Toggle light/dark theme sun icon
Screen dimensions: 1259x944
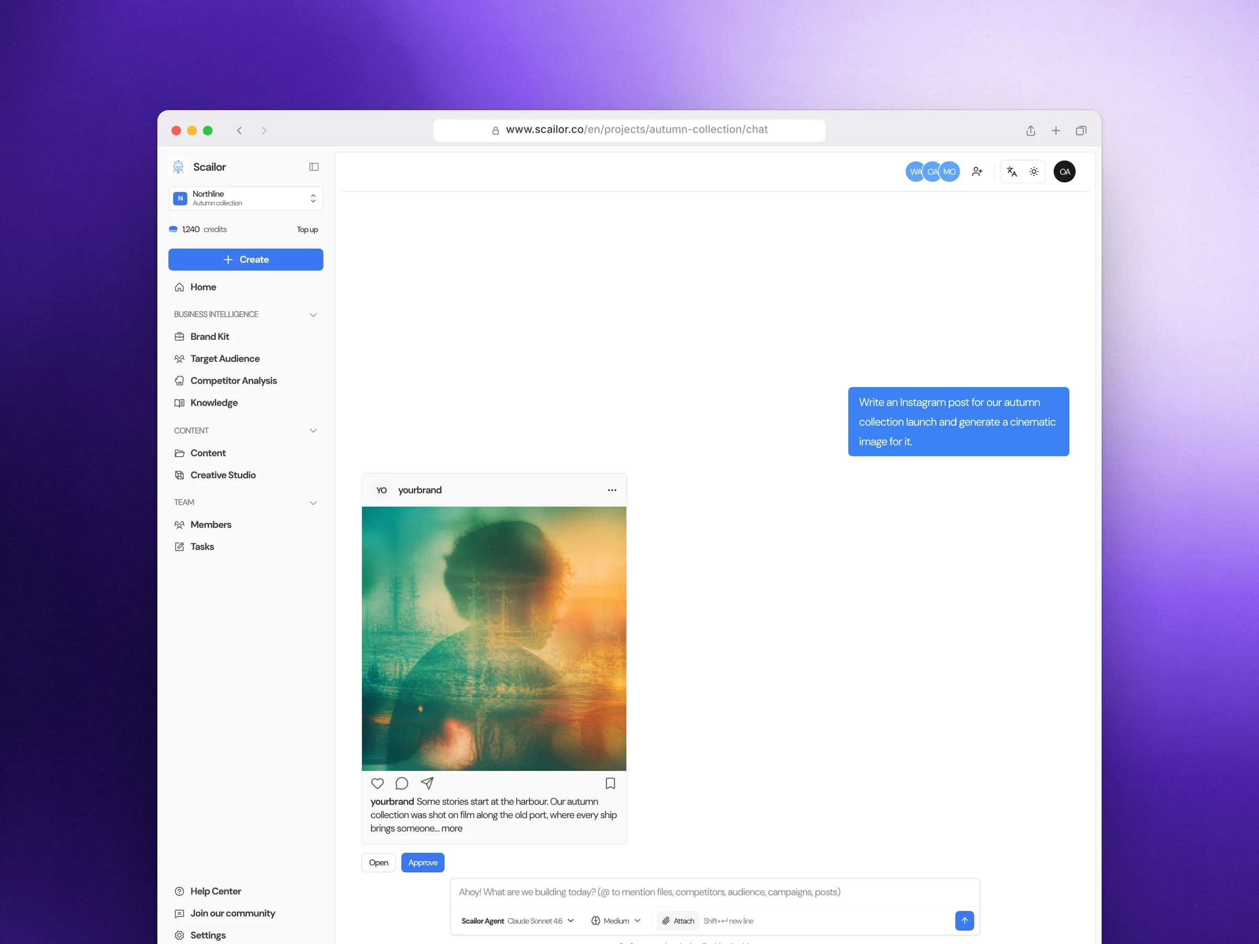click(1034, 172)
